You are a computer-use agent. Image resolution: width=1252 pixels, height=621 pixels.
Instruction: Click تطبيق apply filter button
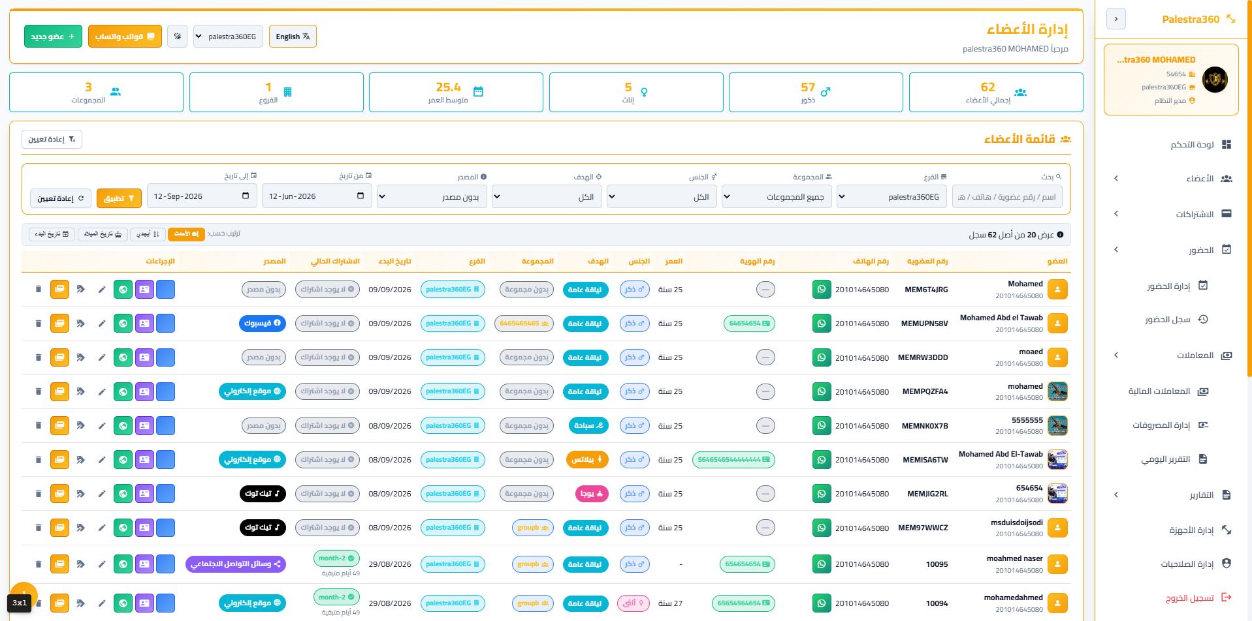tap(119, 198)
